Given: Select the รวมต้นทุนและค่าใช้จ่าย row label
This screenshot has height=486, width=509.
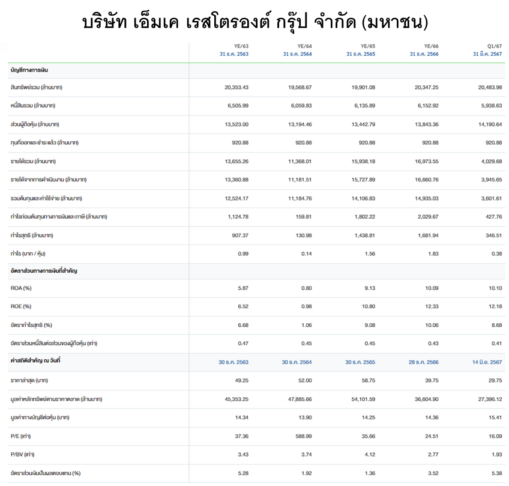Looking at the screenshot, I should 46,198.
